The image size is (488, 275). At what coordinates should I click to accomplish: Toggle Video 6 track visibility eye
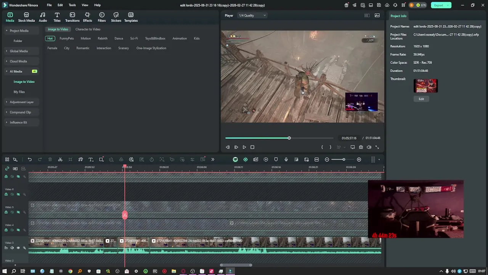coord(18,194)
